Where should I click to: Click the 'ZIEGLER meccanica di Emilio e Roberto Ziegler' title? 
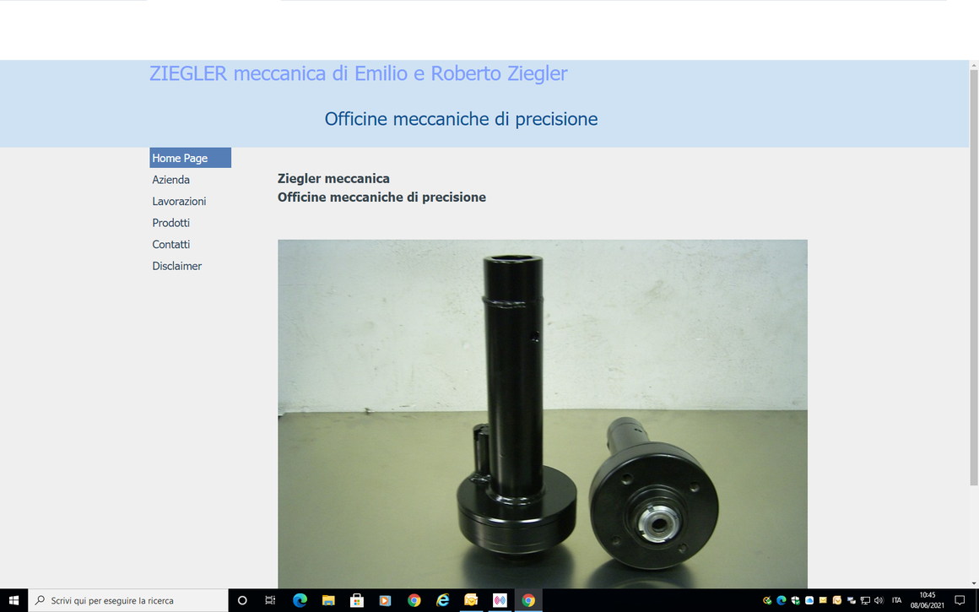point(359,73)
